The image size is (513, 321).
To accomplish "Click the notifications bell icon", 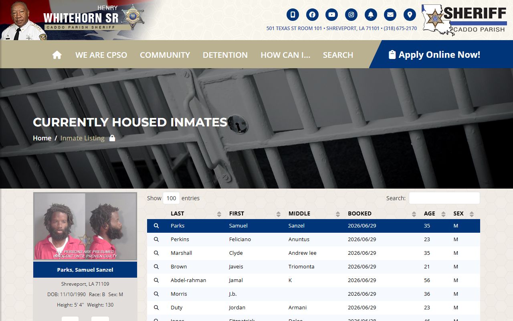I will [371, 15].
